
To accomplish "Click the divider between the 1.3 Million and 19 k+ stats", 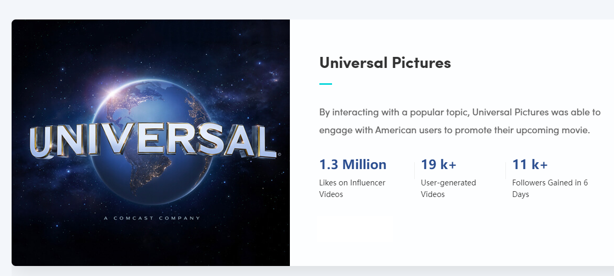I will (x=415, y=171).
